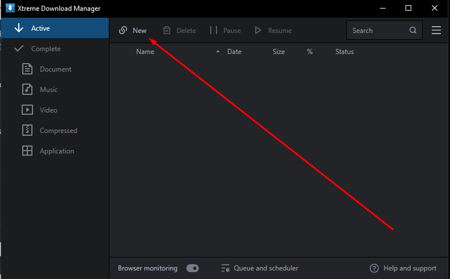Click the Music note category icon
The height and width of the screenshot is (279, 450).
[x=27, y=89]
